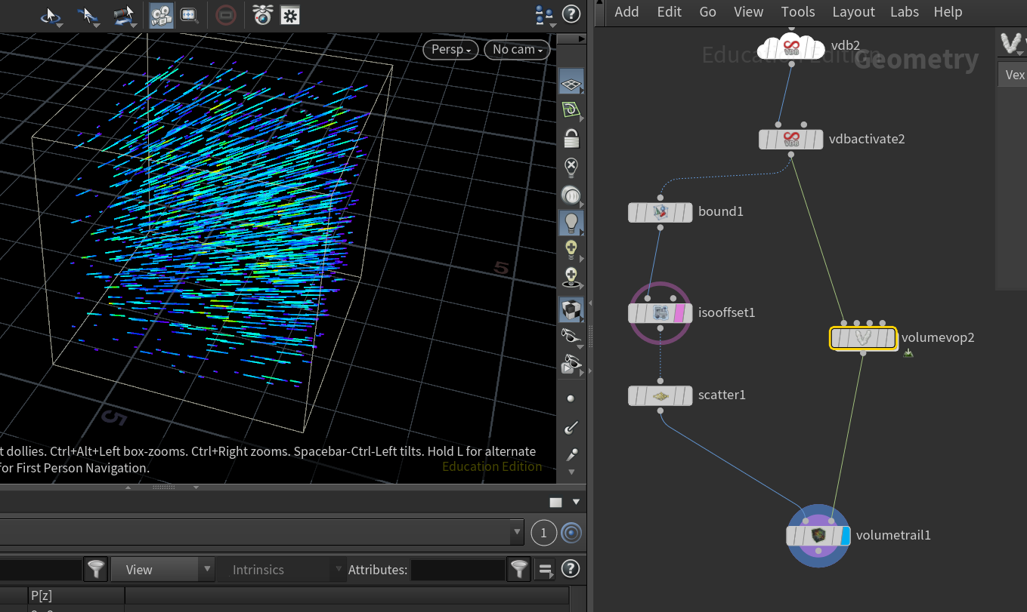Toggle the disabled lighting bulb with X
The width and height of the screenshot is (1027, 612).
(571, 167)
